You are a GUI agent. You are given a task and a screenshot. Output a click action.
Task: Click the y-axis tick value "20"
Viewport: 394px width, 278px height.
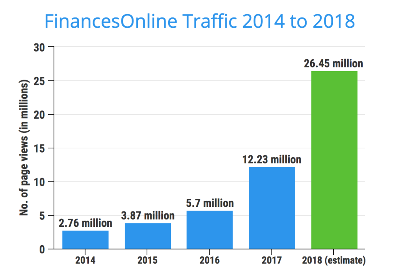click(40, 115)
